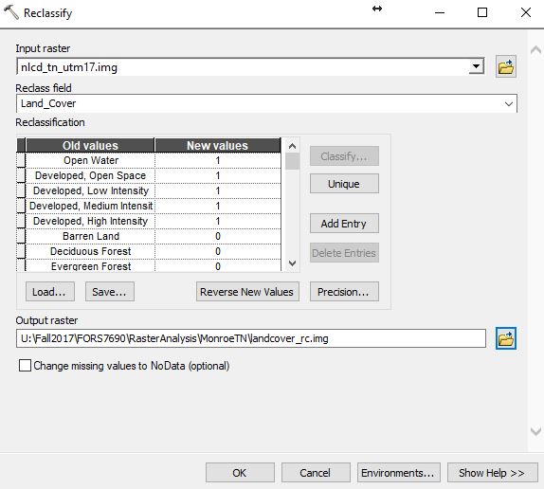Viewport: 544px width, 489px height.
Task: Click the Output raster path field
Action: pos(251,338)
